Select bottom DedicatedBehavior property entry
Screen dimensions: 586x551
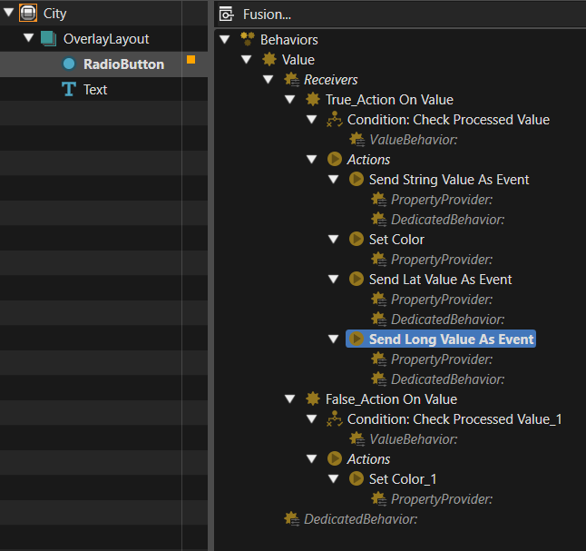tap(360, 519)
